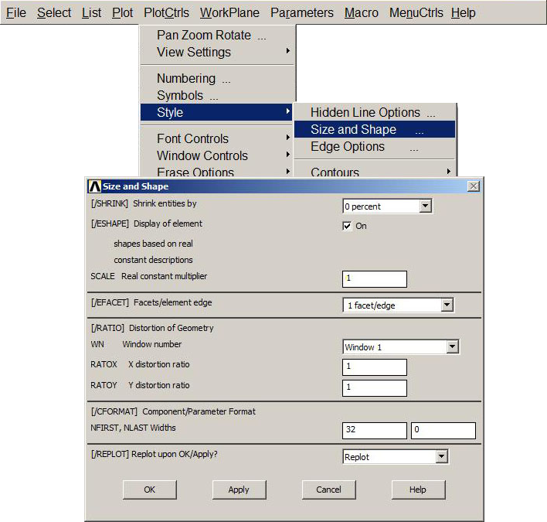The width and height of the screenshot is (547, 522).
Task: Choose Pan Zoom Rotate menu entry
Action: pyautogui.click(x=204, y=35)
